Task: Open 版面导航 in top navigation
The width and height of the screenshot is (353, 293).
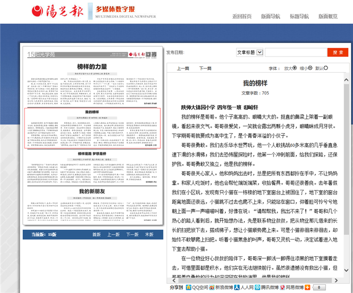Action: (270, 16)
